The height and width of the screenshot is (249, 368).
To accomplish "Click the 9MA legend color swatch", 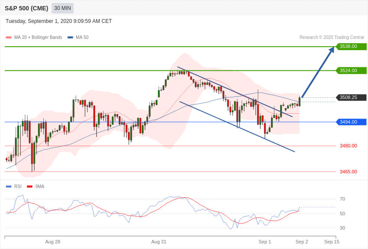I will pos(30,186).
